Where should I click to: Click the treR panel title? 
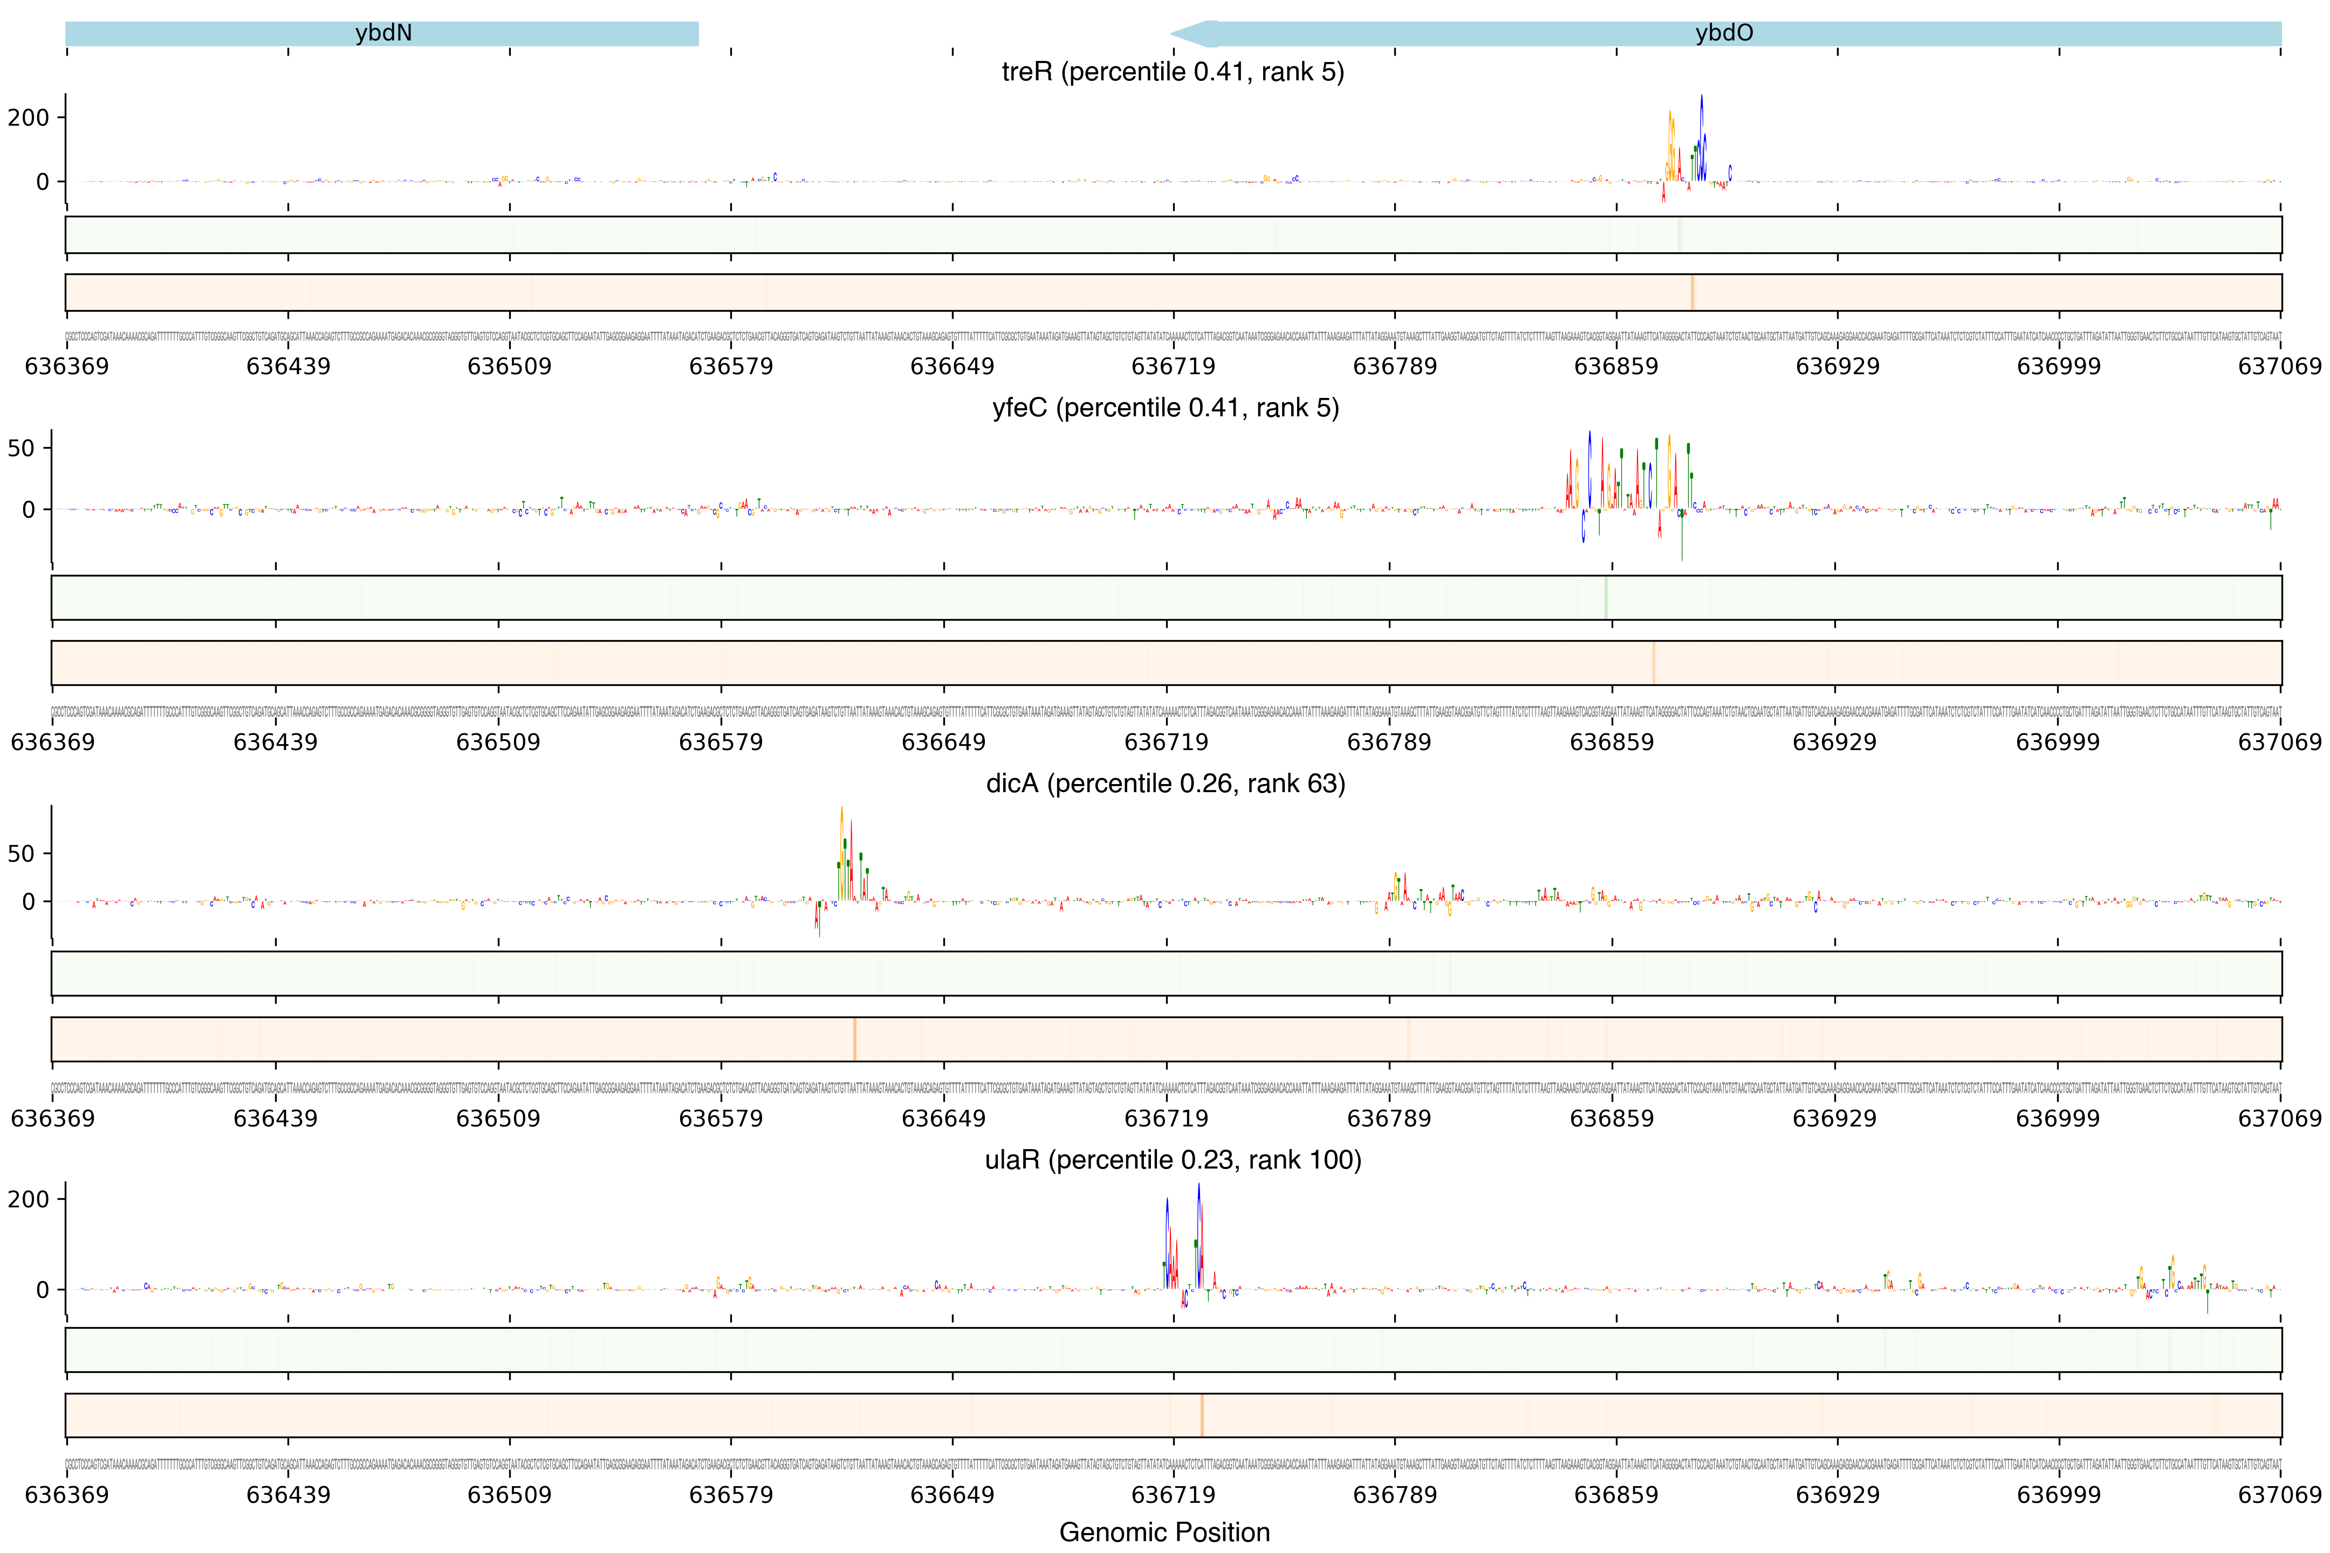1172,72
